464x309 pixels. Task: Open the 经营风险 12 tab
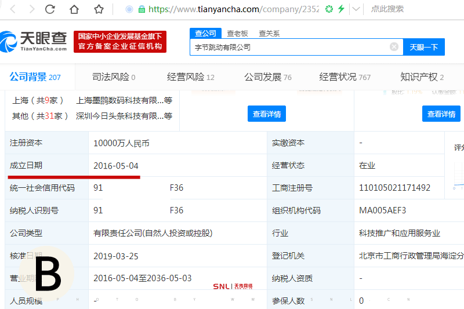[191, 77]
